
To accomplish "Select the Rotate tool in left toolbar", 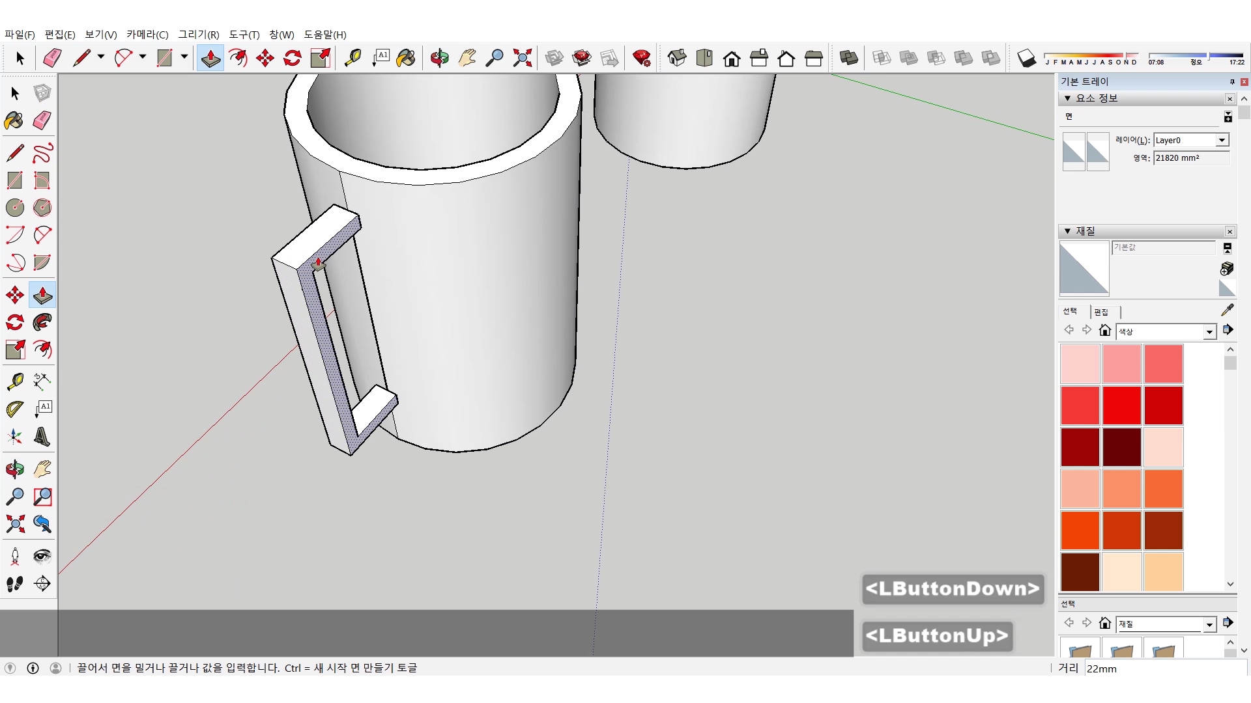I will tap(14, 322).
